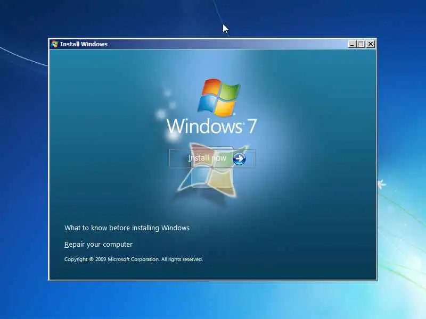This screenshot has height=319, width=426.
Task: Click the Install Windows title text
Action: pyautogui.click(x=84, y=44)
